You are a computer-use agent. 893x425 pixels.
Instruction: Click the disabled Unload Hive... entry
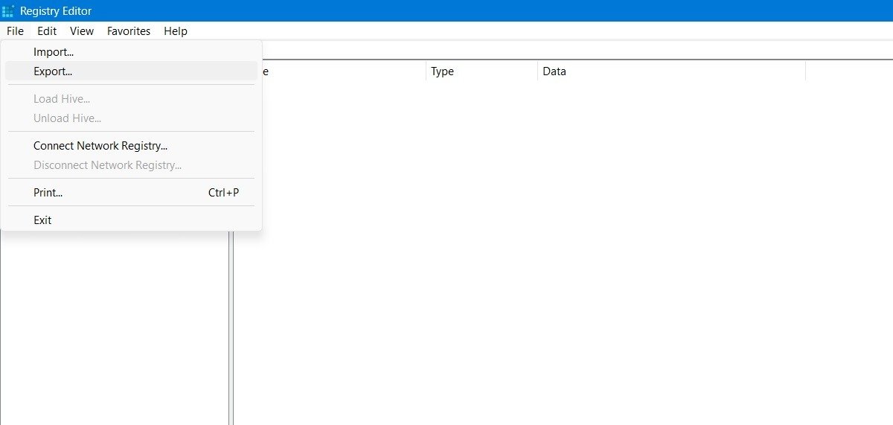67,118
